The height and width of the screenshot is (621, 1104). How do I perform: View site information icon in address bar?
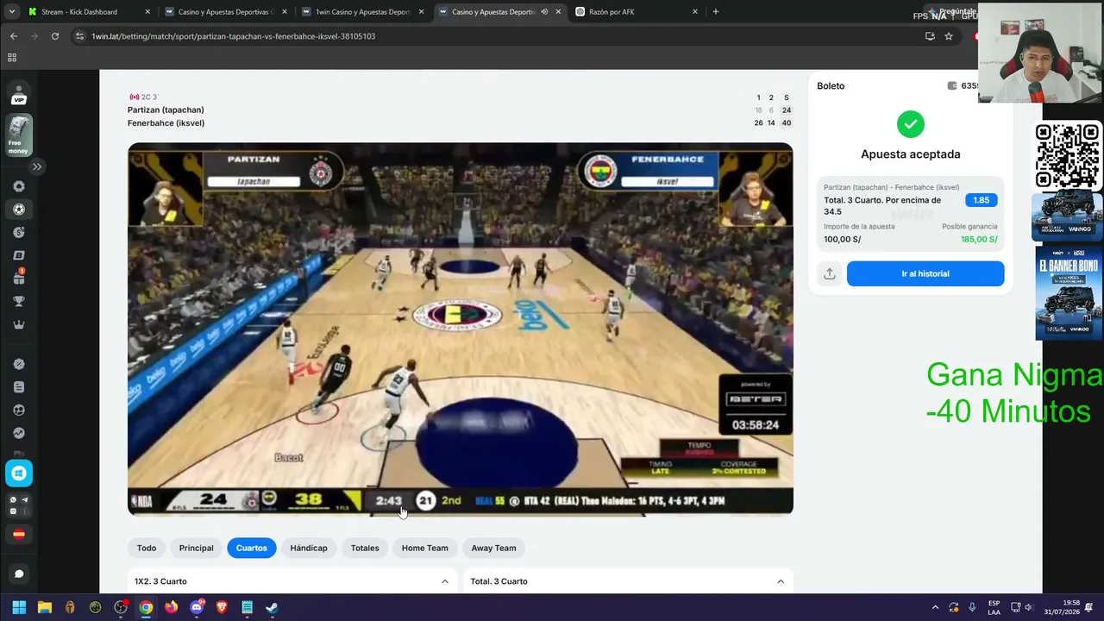pos(80,36)
